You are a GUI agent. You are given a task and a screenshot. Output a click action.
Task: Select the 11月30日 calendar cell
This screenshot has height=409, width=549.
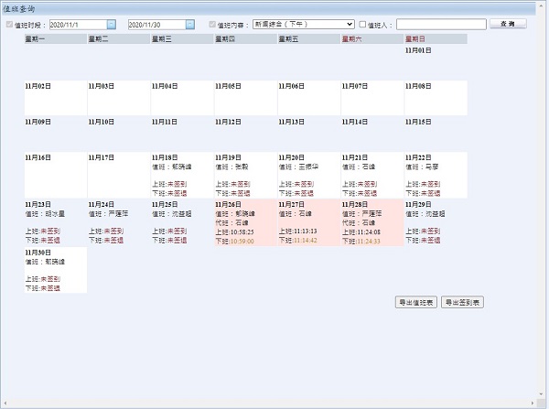click(55, 270)
